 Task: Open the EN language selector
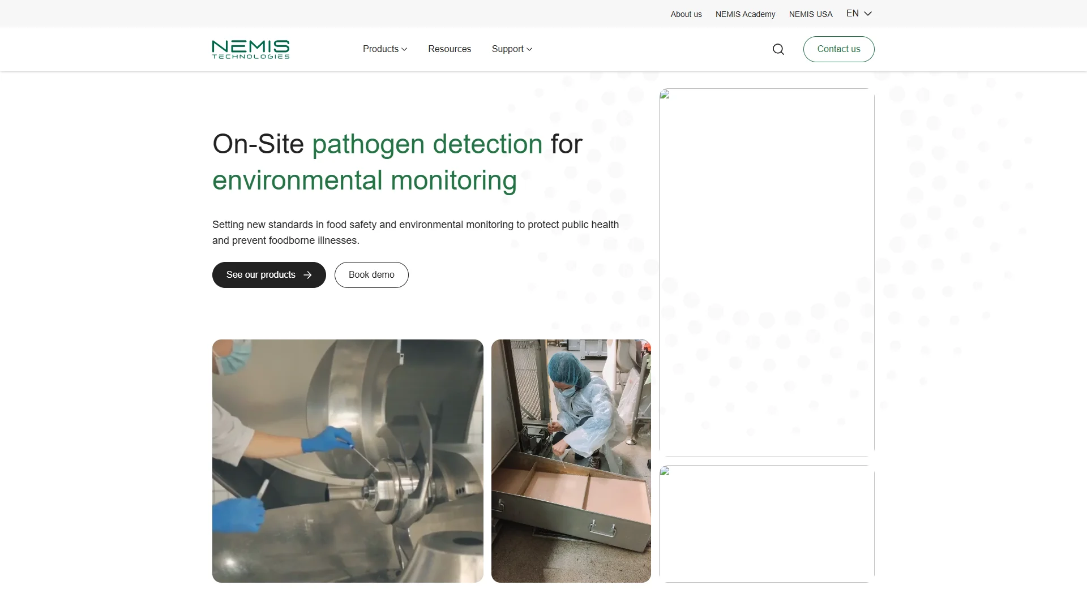(859, 14)
